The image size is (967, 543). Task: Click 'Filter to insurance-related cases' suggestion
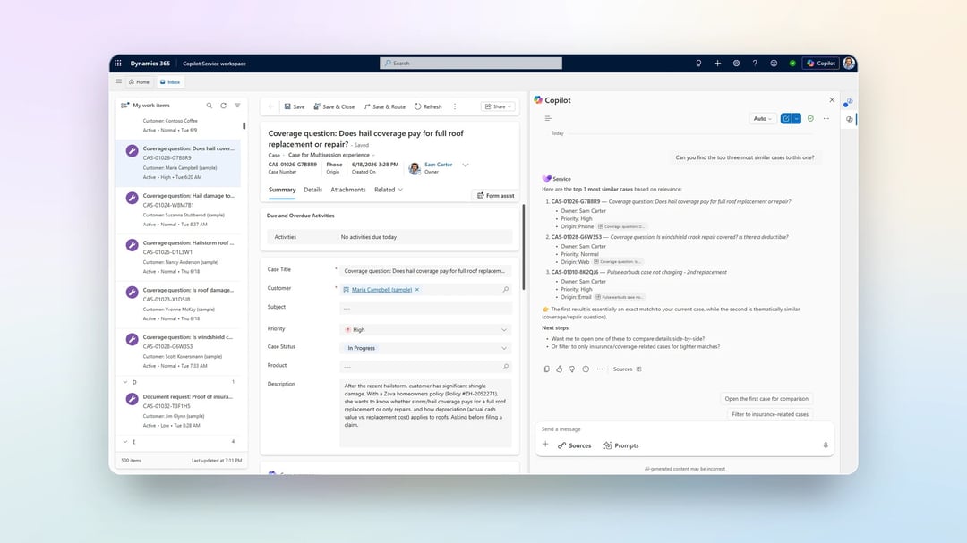pyautogui.click(x=770, y=414)
